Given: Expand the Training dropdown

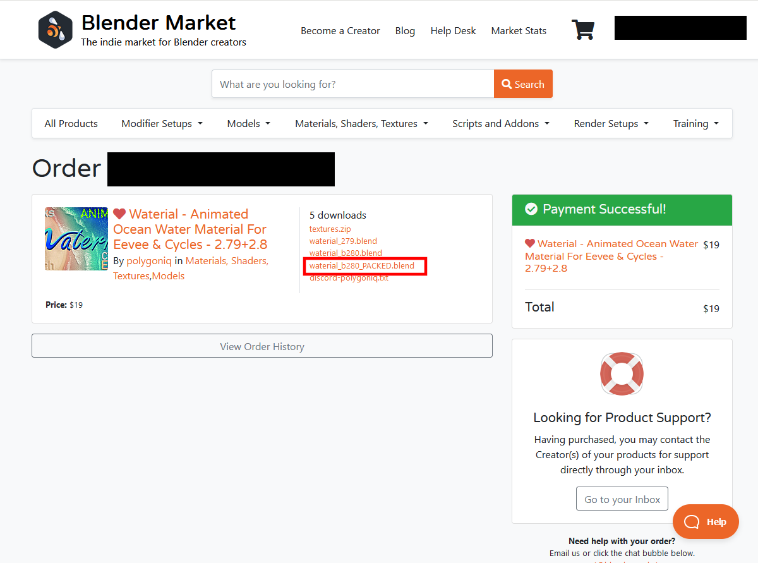Looking at the screenshot, I should [x=695, y=123].
